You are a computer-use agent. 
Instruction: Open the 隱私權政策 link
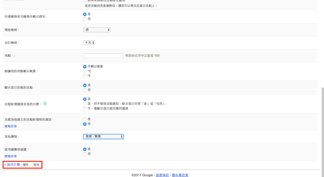(x=180, y=175)
